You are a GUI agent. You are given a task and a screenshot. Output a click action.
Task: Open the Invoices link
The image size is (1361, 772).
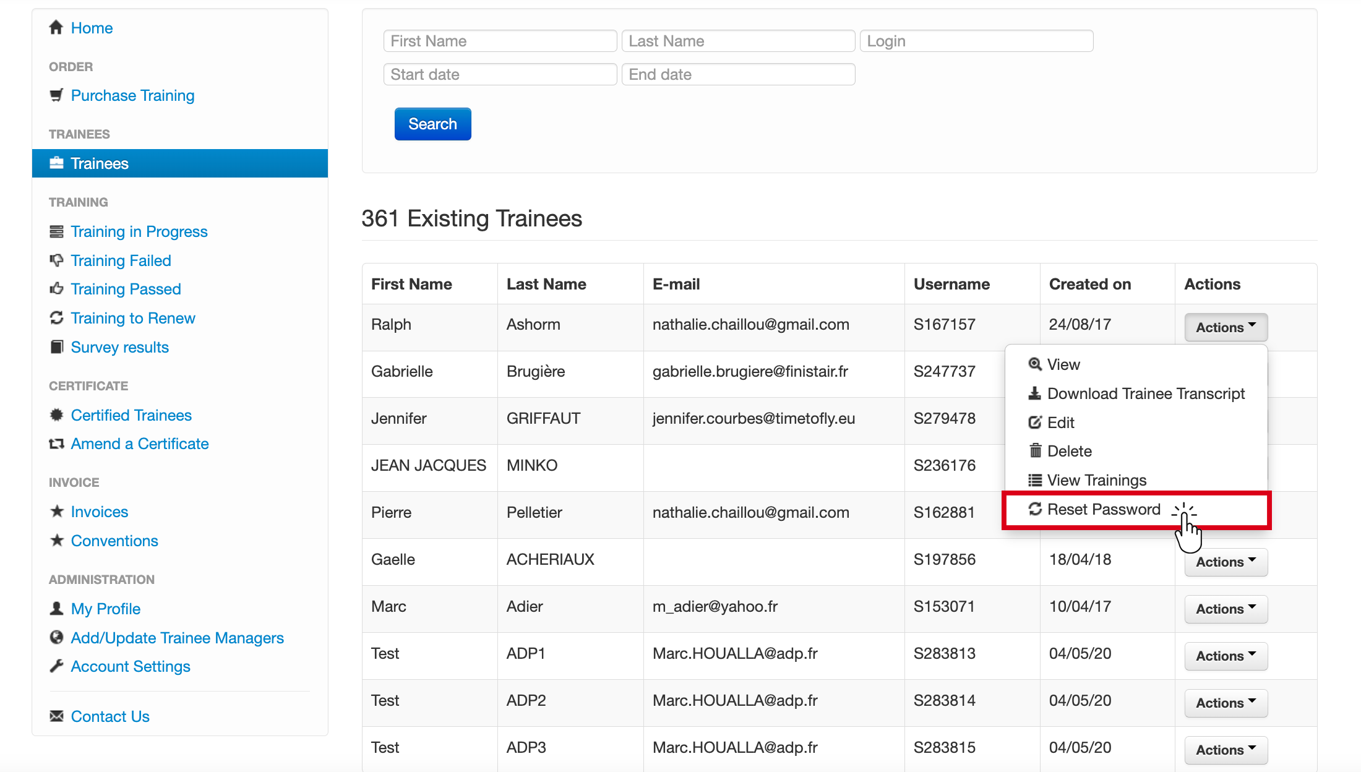tap(100, 512)
